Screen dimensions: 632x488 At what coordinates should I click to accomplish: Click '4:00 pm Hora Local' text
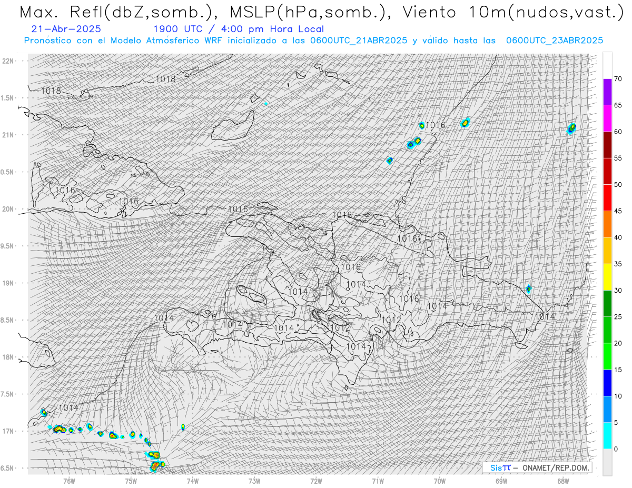[x=273, y=29]
